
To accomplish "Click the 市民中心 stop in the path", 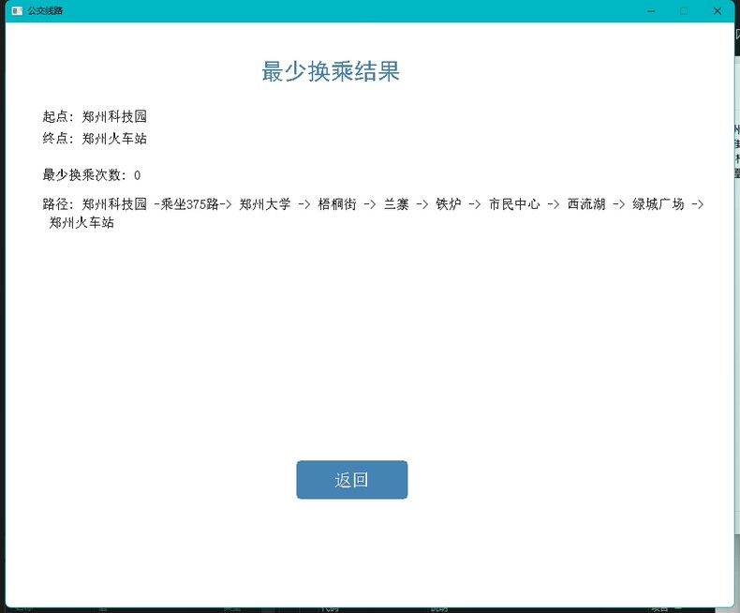I will tap(514, 204).
